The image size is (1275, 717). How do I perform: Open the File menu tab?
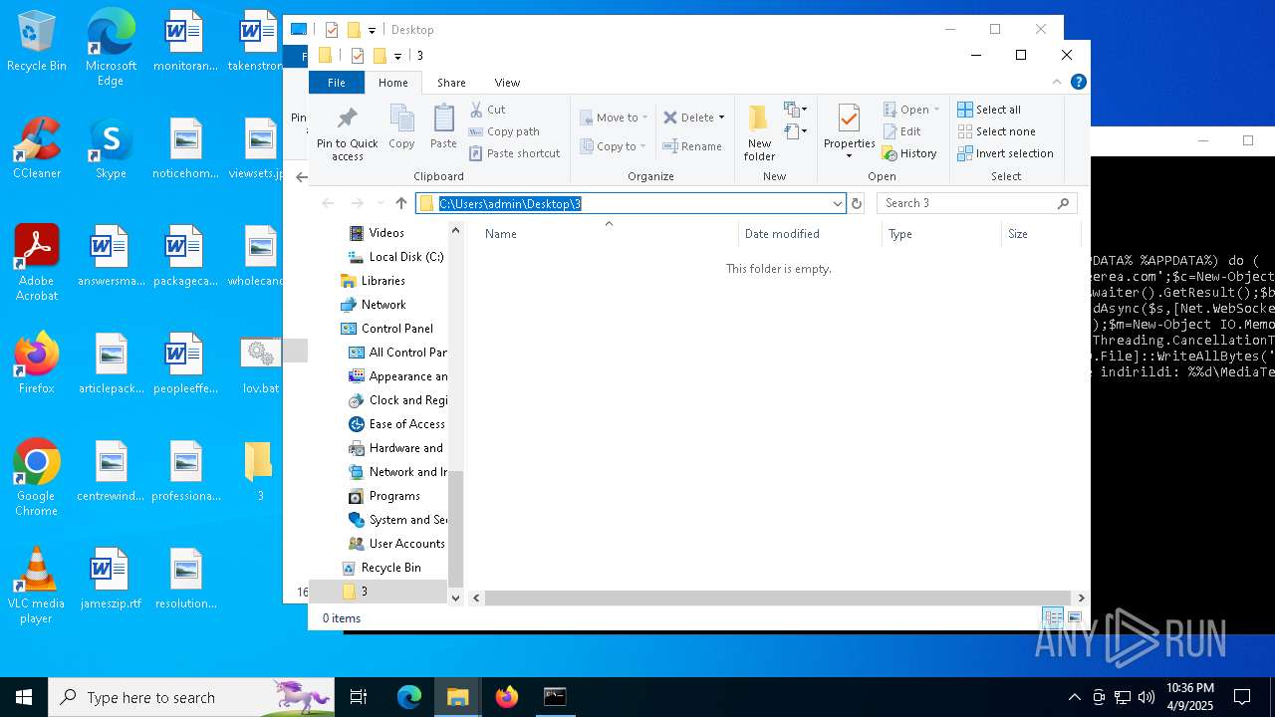pyautogui.click(x=337, y=83)
